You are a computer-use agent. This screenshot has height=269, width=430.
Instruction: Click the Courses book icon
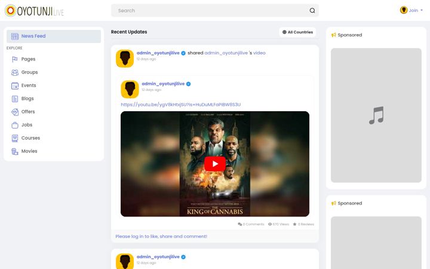pyautogui.click(x=15, y=138)
